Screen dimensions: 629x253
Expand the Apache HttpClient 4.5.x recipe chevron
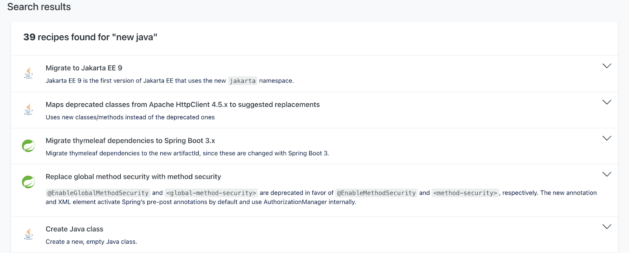[x=607, y=102]
